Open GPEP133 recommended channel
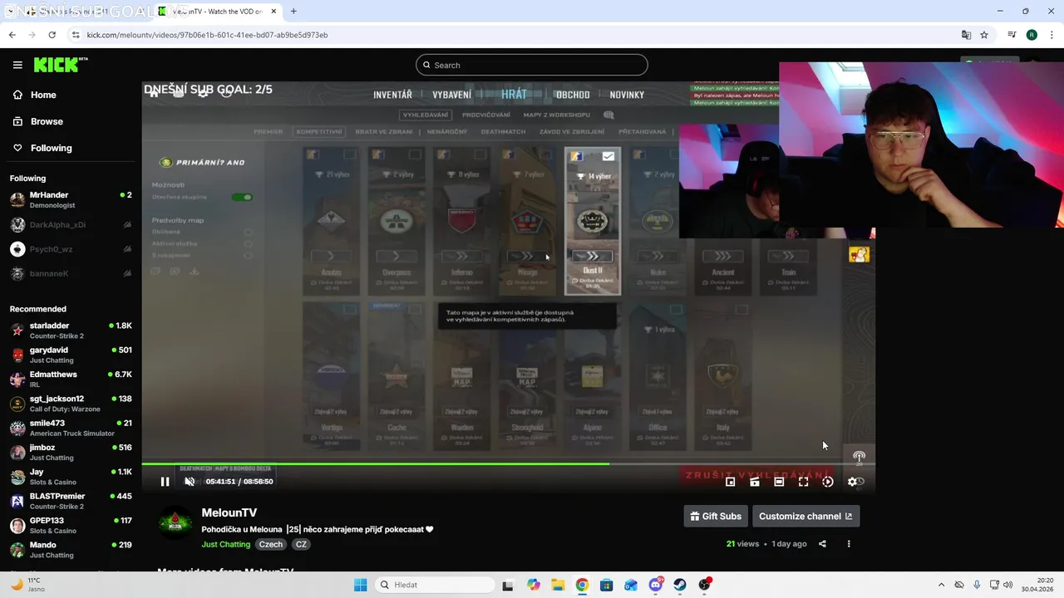The image size is (1064, 598). (x=71, y=526)
